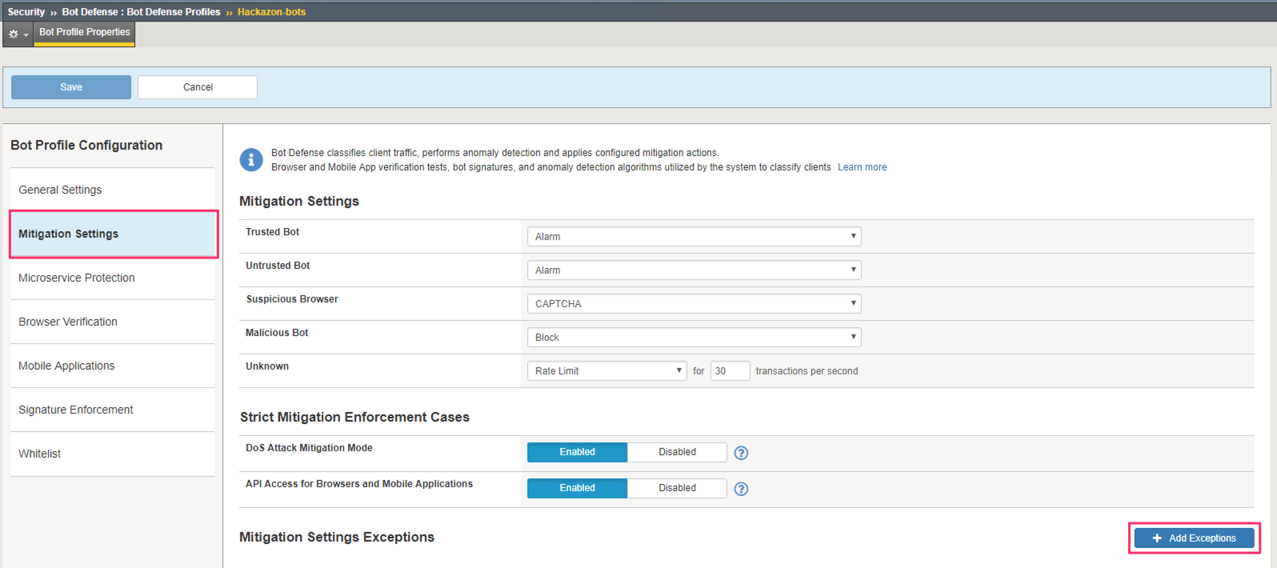Open help icon for API Access row
This screenshot has height=568, width=1277.
pyautogui.click(x=741, y=489)
